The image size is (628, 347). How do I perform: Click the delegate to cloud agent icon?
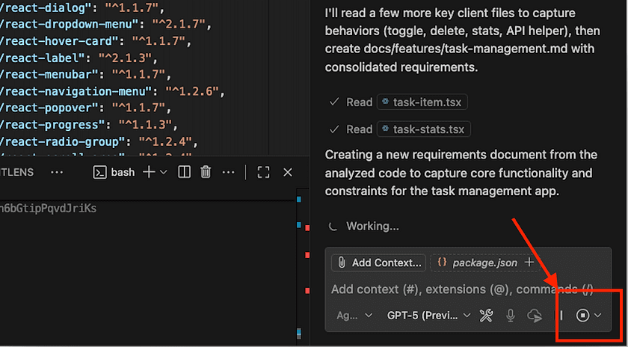click(x=535, y=316)
